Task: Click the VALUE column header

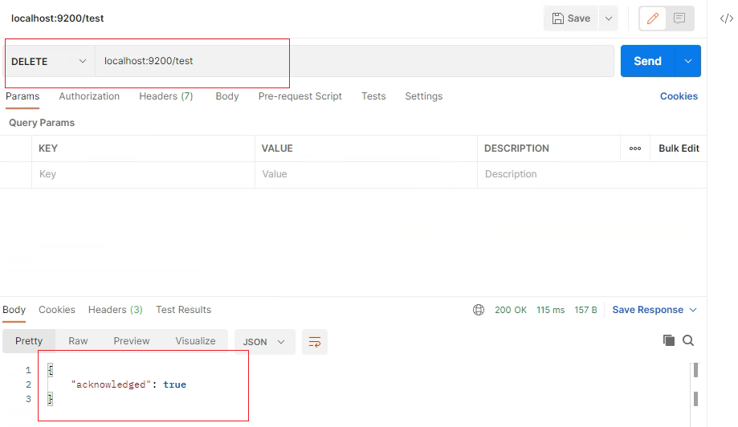Action: pos(277,148)
